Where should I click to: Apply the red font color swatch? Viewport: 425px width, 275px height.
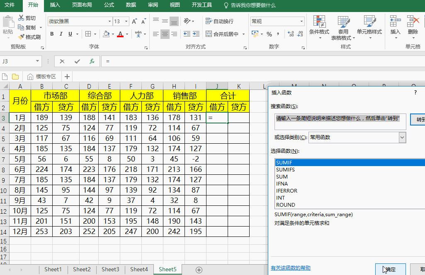pyautogui.click(x=120, y=34)
